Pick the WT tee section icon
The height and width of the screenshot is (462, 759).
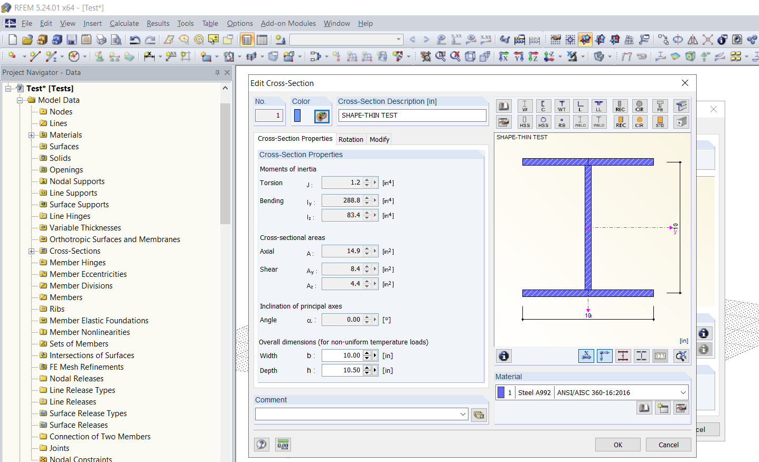(x=562, y=105)
